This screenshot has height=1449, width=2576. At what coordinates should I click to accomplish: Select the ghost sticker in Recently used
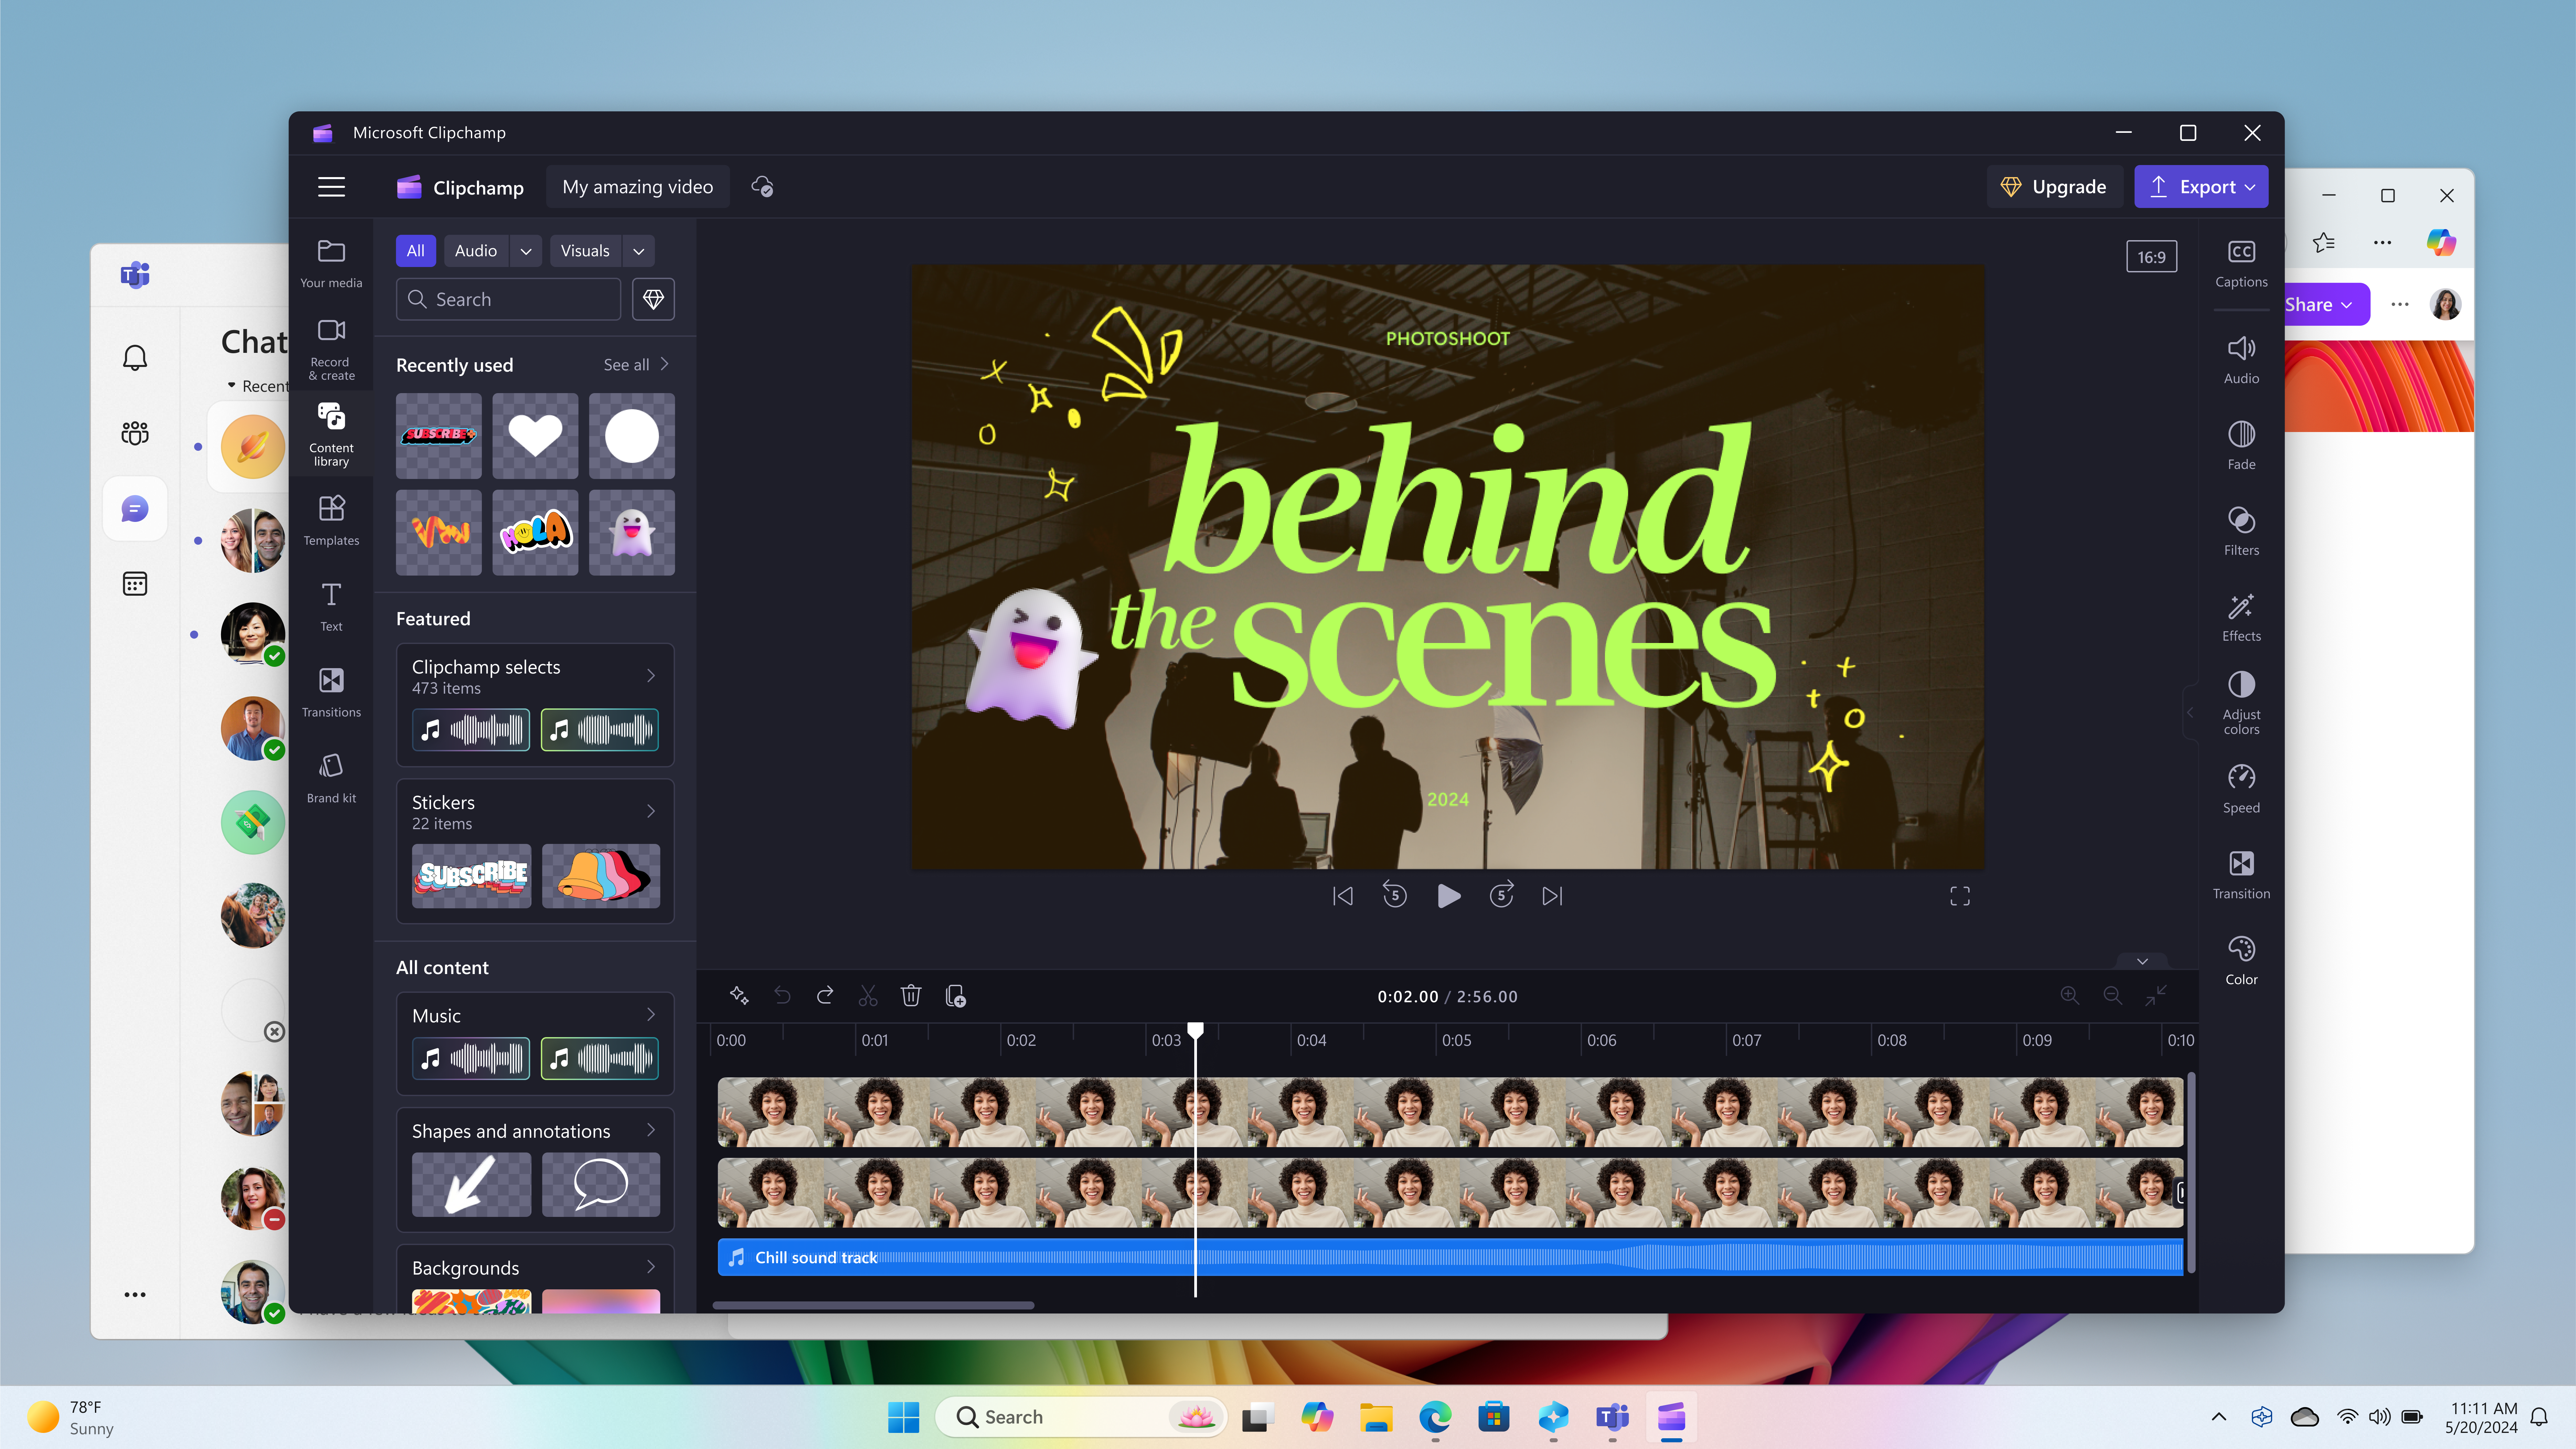pyautogui.click(x=632, y=532)
